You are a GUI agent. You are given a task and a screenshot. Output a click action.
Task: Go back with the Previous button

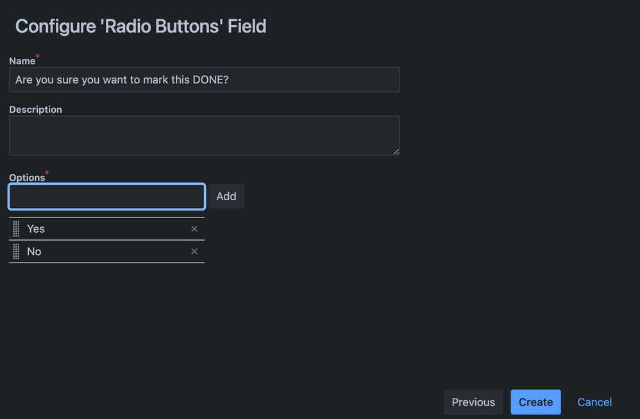(x=473, y=402)
